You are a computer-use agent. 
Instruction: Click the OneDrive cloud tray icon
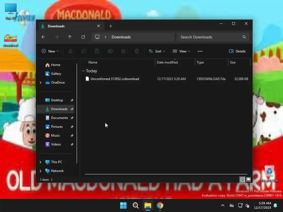click(x=232, y=205)
